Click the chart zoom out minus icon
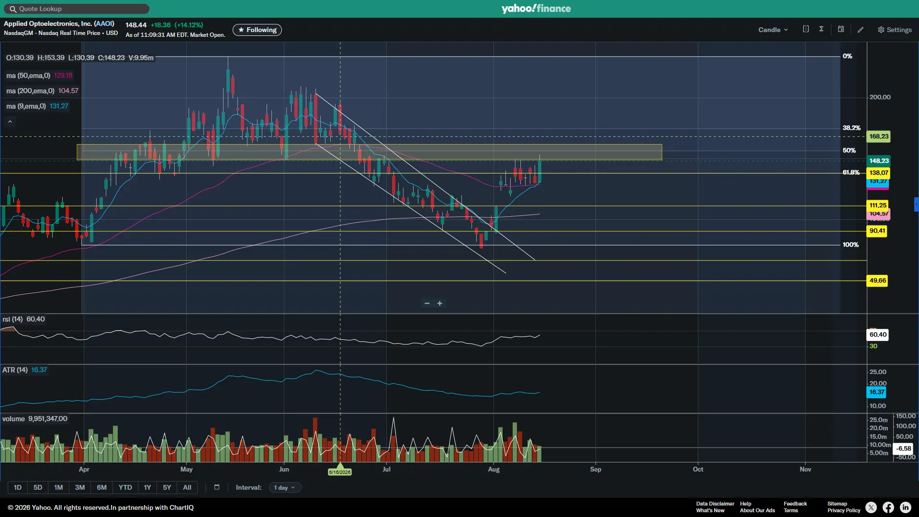Viewport: 919px width, 517px height. (x=427, y=303)
